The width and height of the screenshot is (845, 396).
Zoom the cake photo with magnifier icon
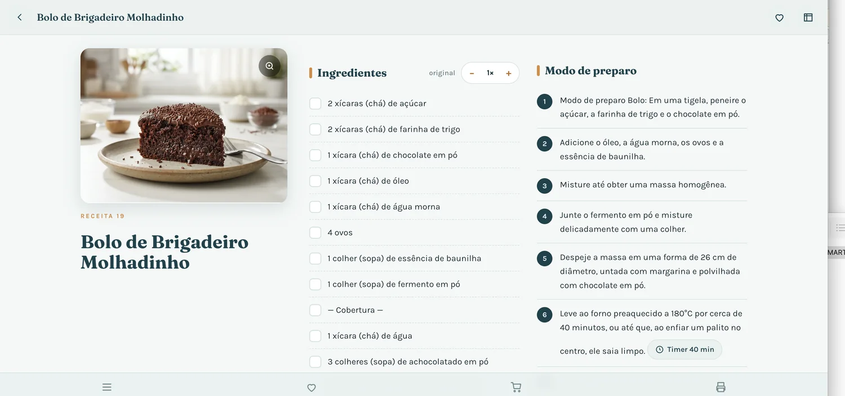click(269, 66)
